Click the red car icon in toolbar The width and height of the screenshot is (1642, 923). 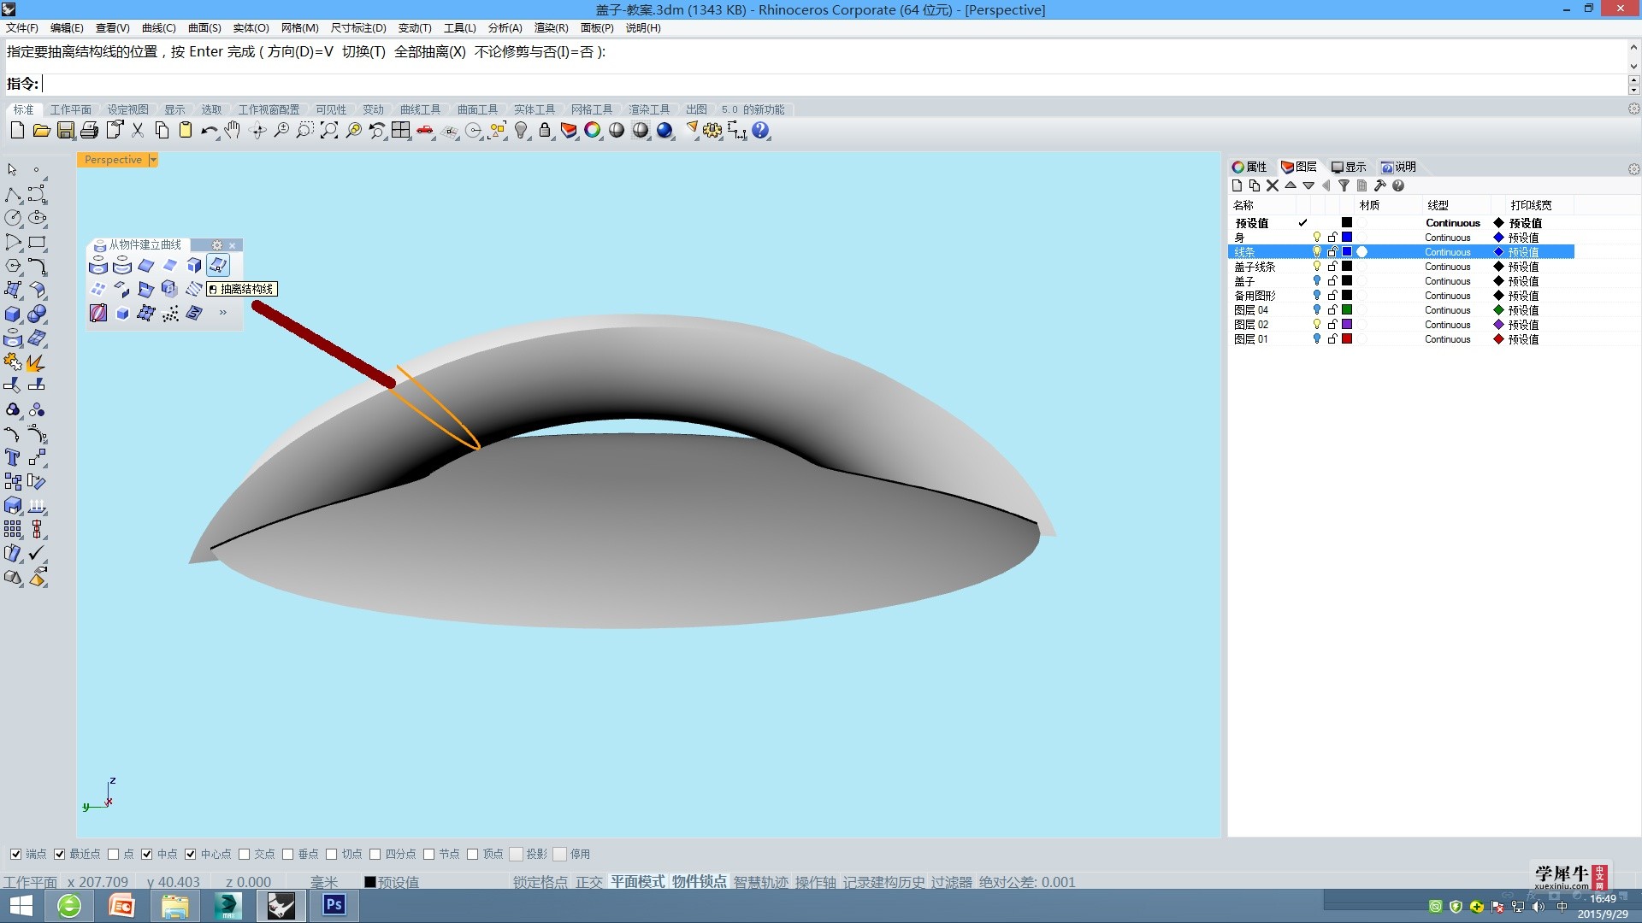425,130
